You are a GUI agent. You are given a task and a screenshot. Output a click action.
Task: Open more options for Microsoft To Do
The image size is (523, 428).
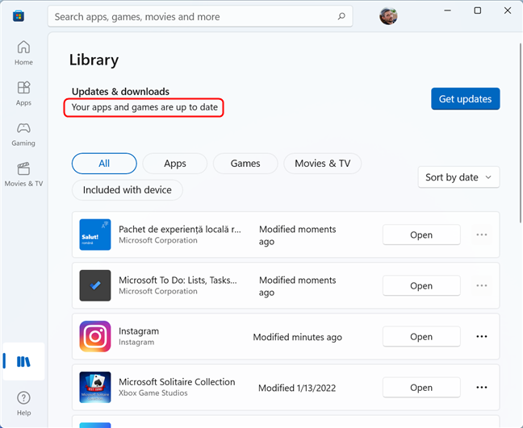[481, 286]
